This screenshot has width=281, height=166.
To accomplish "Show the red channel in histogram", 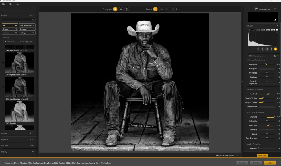I will (x=263, y=49).
